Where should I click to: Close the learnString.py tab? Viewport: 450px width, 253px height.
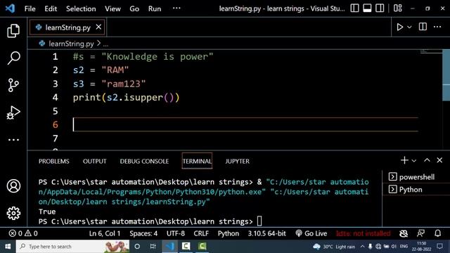(98, 27)
